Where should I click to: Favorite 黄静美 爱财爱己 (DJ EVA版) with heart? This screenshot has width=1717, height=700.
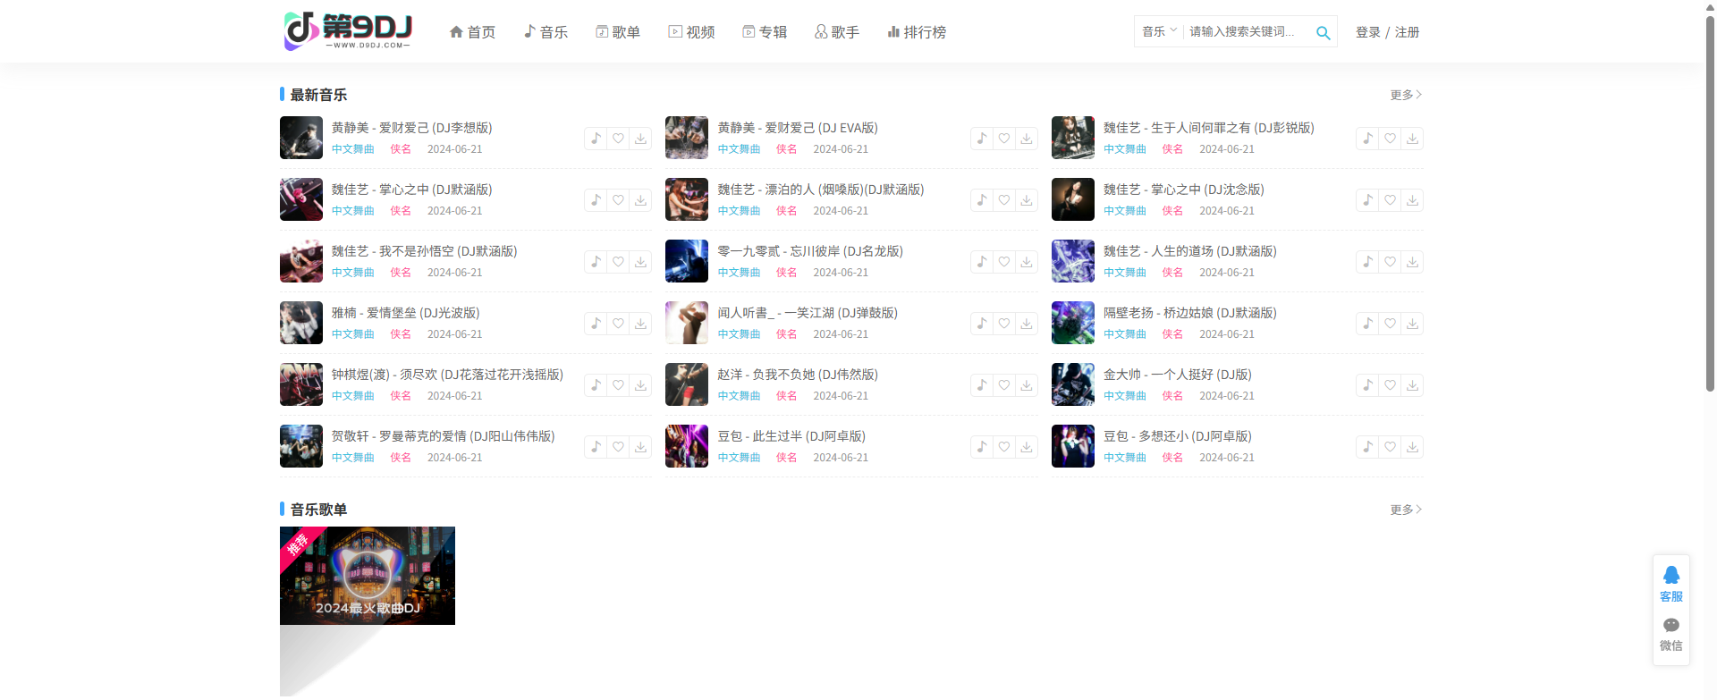pos(1004,139)
